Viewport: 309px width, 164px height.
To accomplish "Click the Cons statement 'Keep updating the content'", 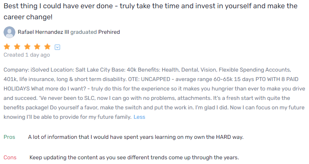I will pyautogui.click(x=134, y=157).
